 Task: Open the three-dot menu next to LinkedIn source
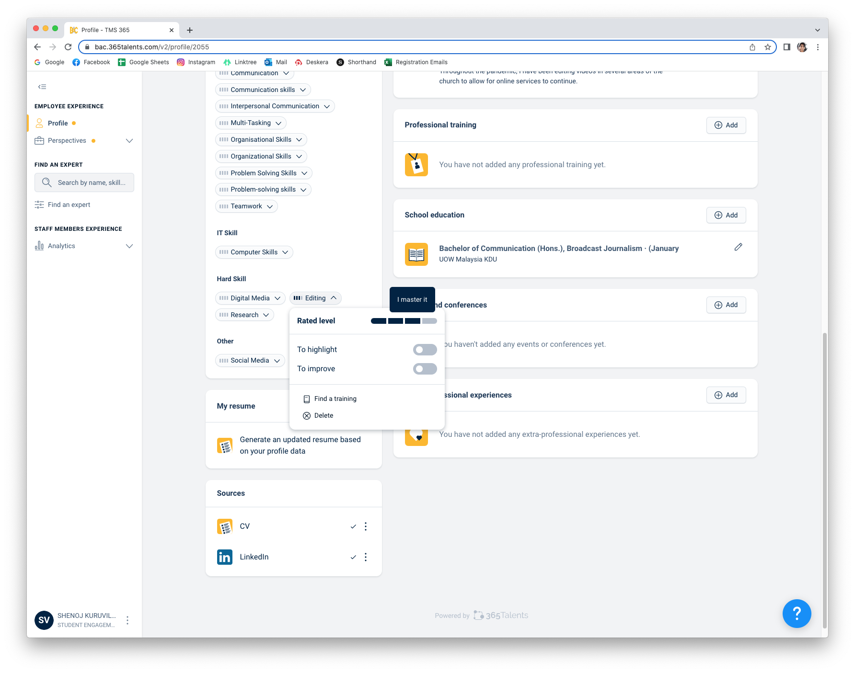tap(366, 557)
